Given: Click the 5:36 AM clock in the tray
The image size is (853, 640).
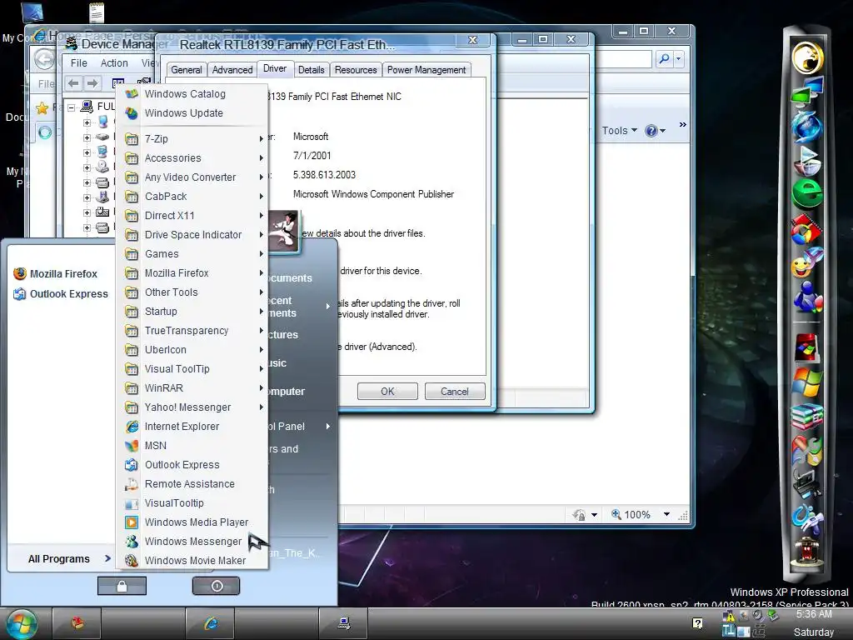Looking at the screenshot, I should click(814, 614).
